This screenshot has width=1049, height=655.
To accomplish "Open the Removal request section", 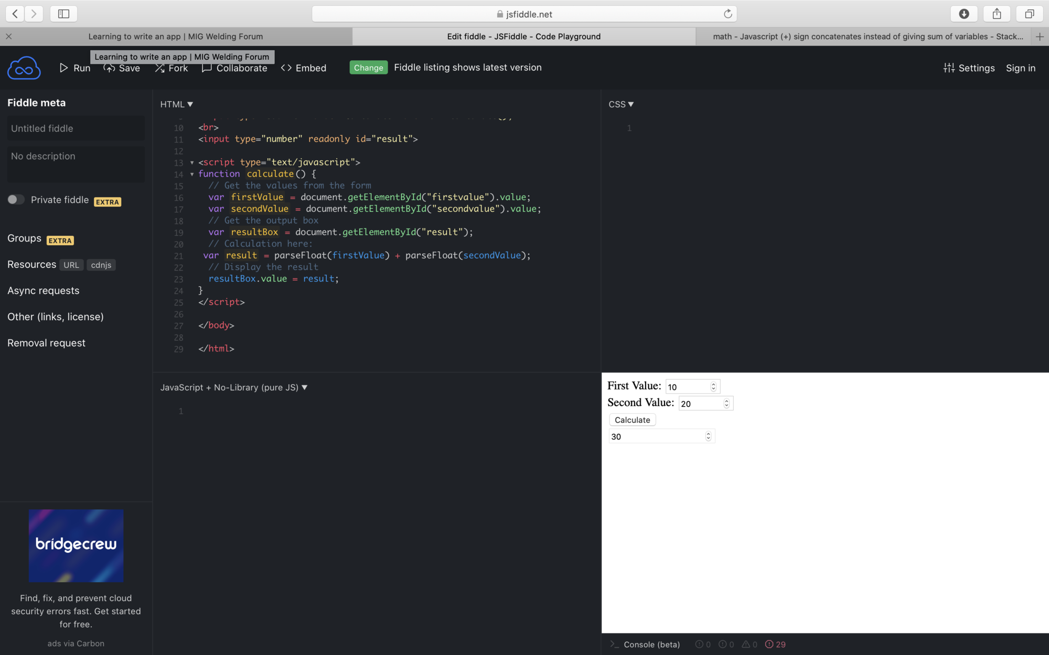I will coord(46,343).
